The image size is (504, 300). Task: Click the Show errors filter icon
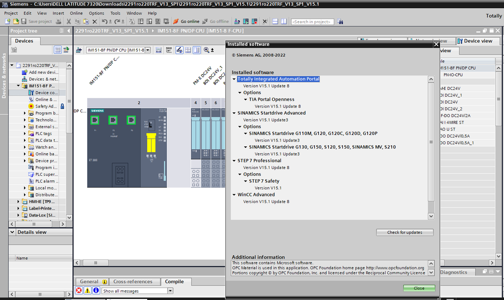click(79, 290)
